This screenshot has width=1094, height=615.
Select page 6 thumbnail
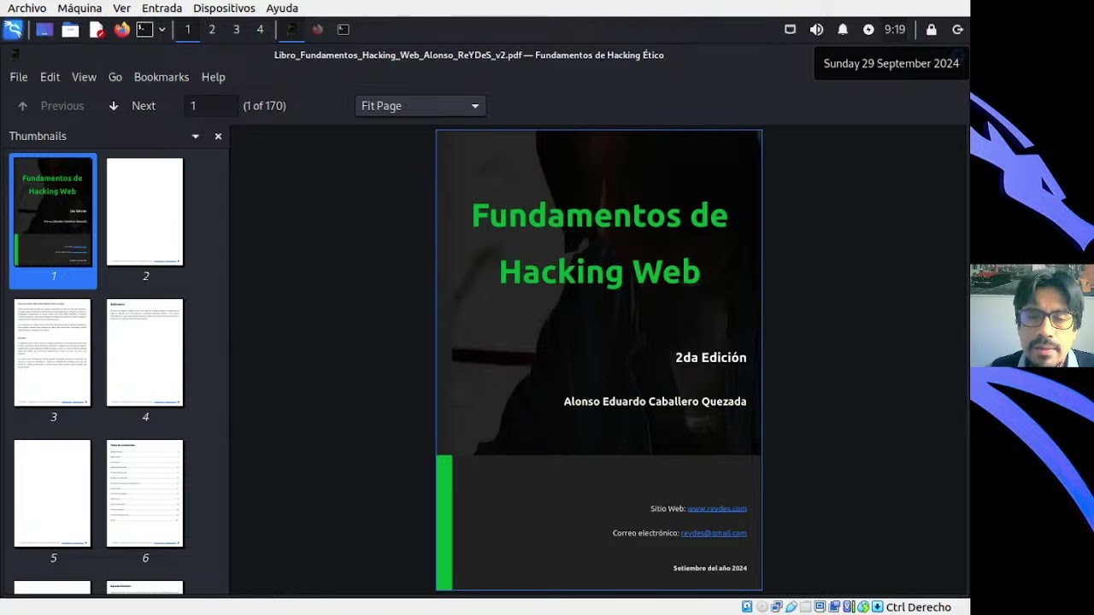145,494
